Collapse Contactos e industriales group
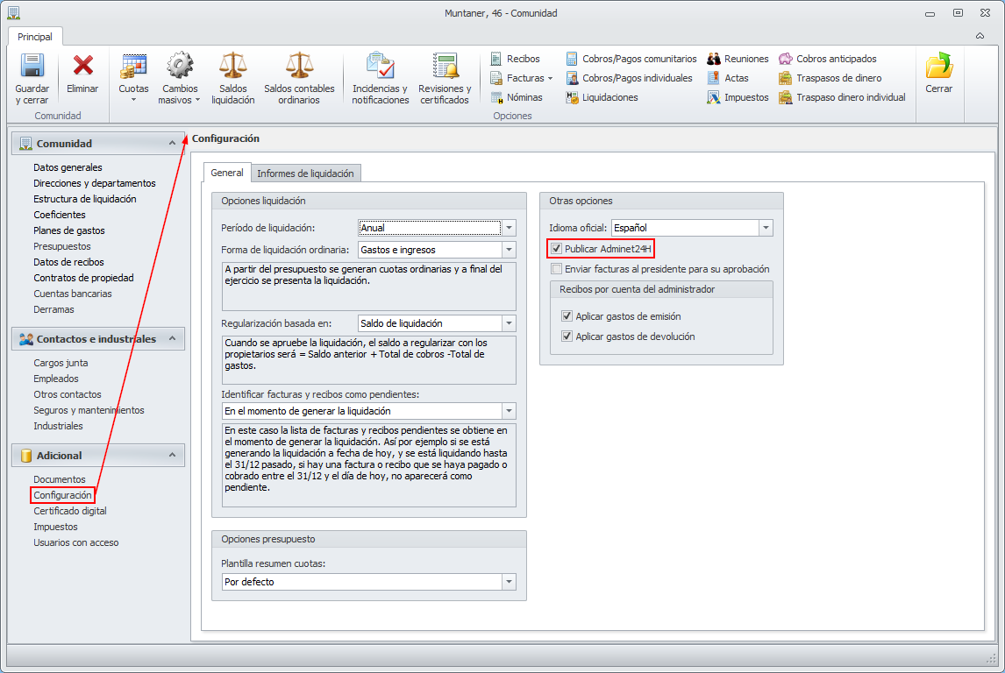Screen dimensions: 1005x673 point(172,338)
